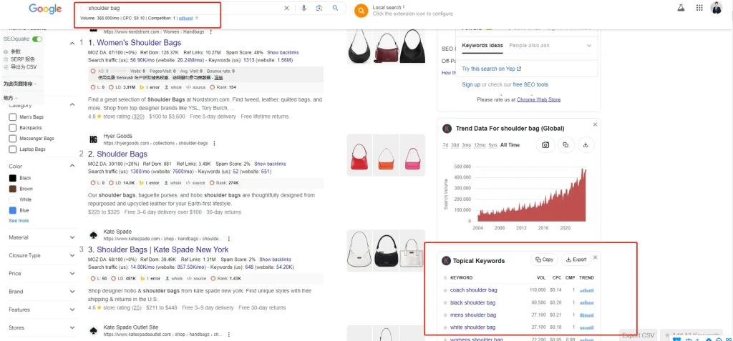Viewport: 733px width, 341px height.
Task: Click the Copy button in Topical Keywords
Action: pos(544,260)
